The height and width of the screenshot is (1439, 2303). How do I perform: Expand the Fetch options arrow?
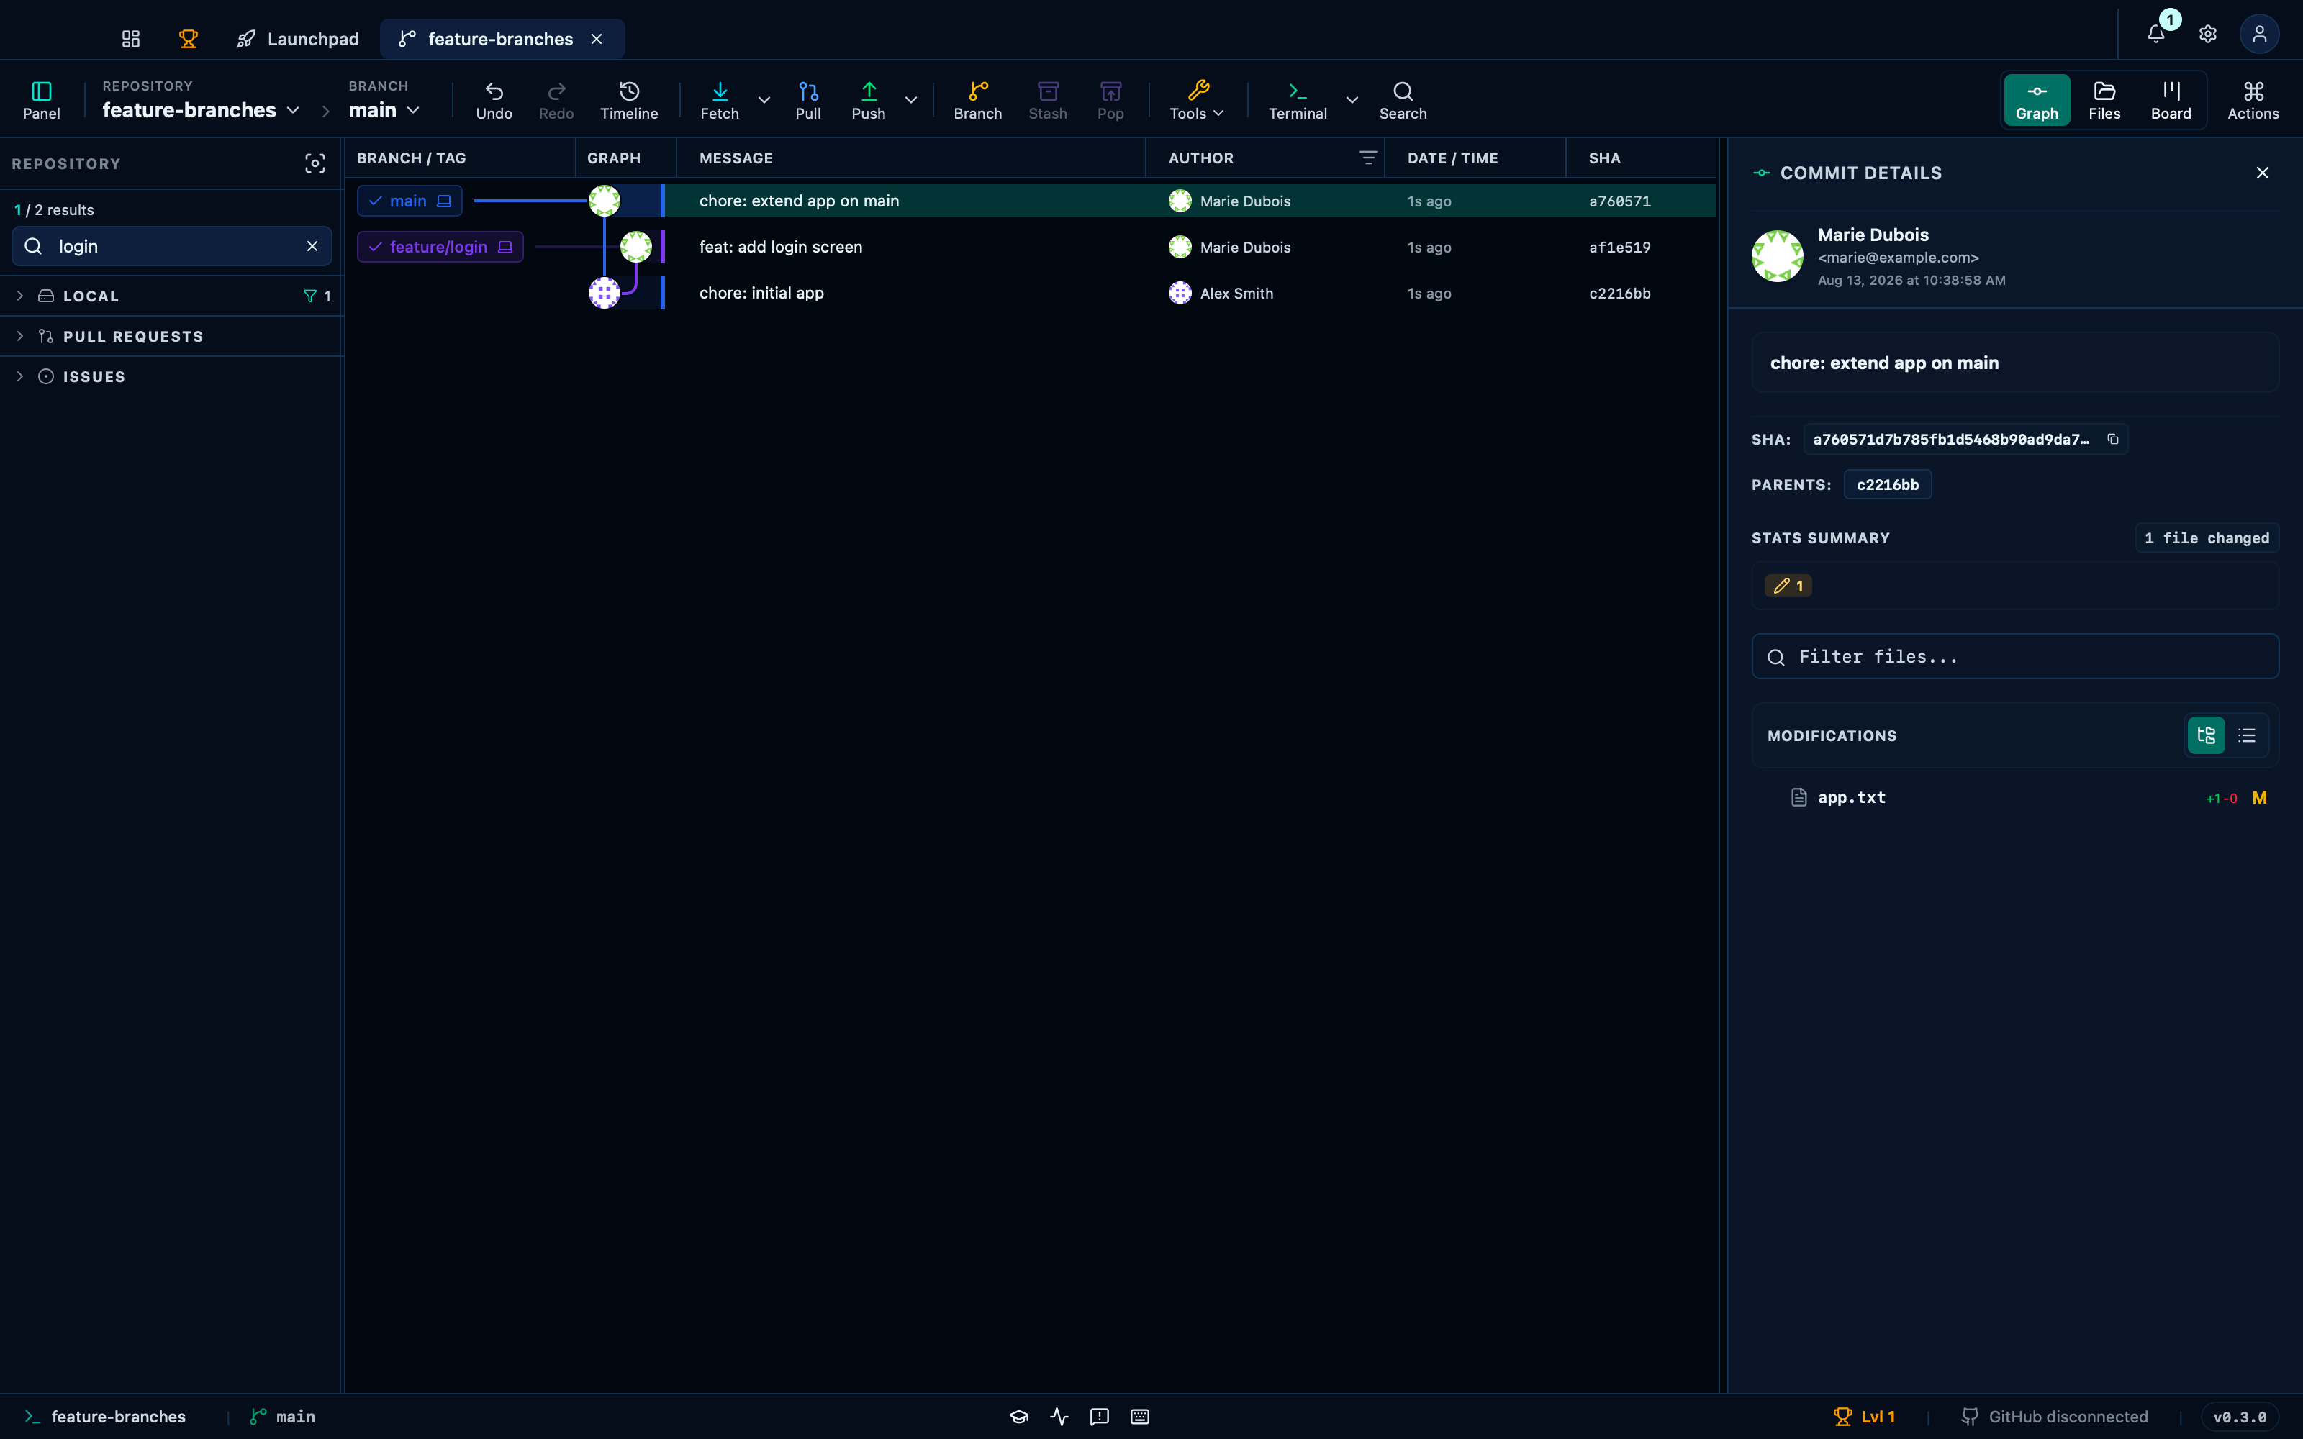764,100
